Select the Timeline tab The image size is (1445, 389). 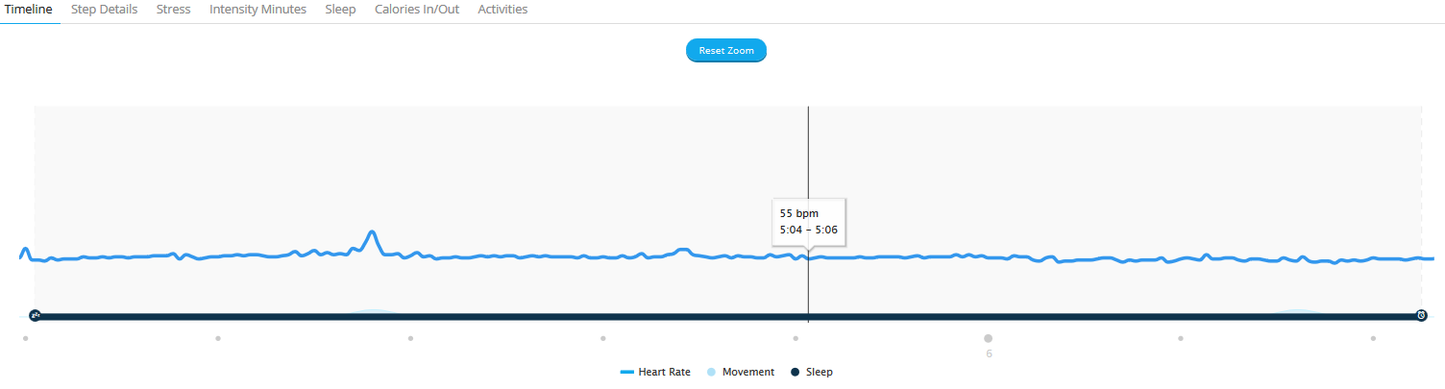click(29, 10)
